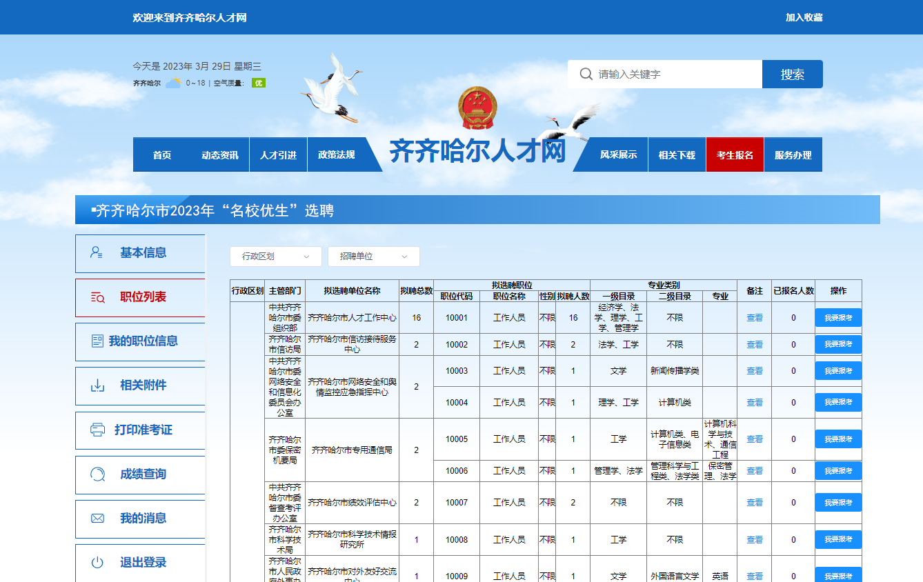This screenshot has height=582, width=923.
Task: Click the magnifier icon in search box
Action: pos(586,74)
